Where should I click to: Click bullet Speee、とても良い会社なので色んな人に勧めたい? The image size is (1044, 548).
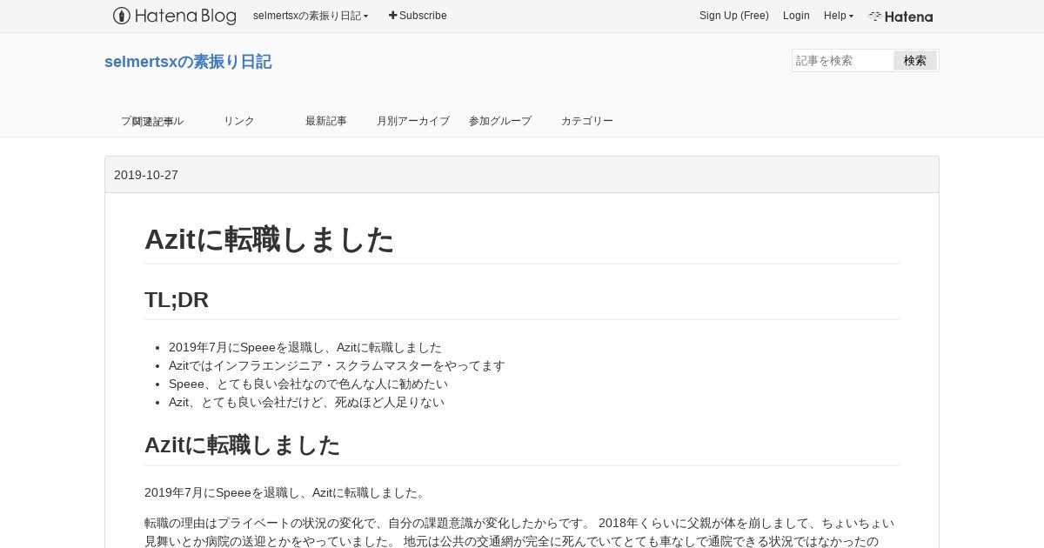pos(309,384)
